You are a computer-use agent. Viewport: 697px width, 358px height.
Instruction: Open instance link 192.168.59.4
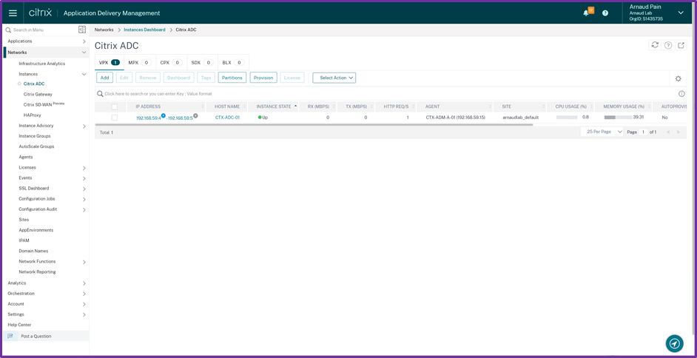coord(148,118)
